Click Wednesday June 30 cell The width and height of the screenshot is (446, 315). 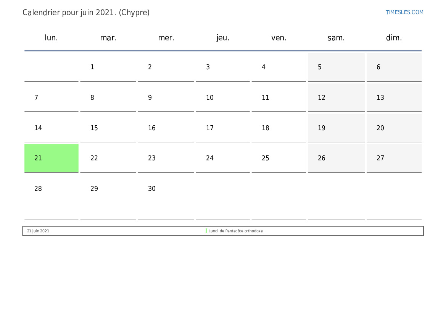coord(166,189)
